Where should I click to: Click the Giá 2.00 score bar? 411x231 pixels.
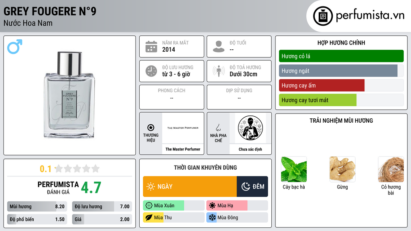tap(102, 219)
